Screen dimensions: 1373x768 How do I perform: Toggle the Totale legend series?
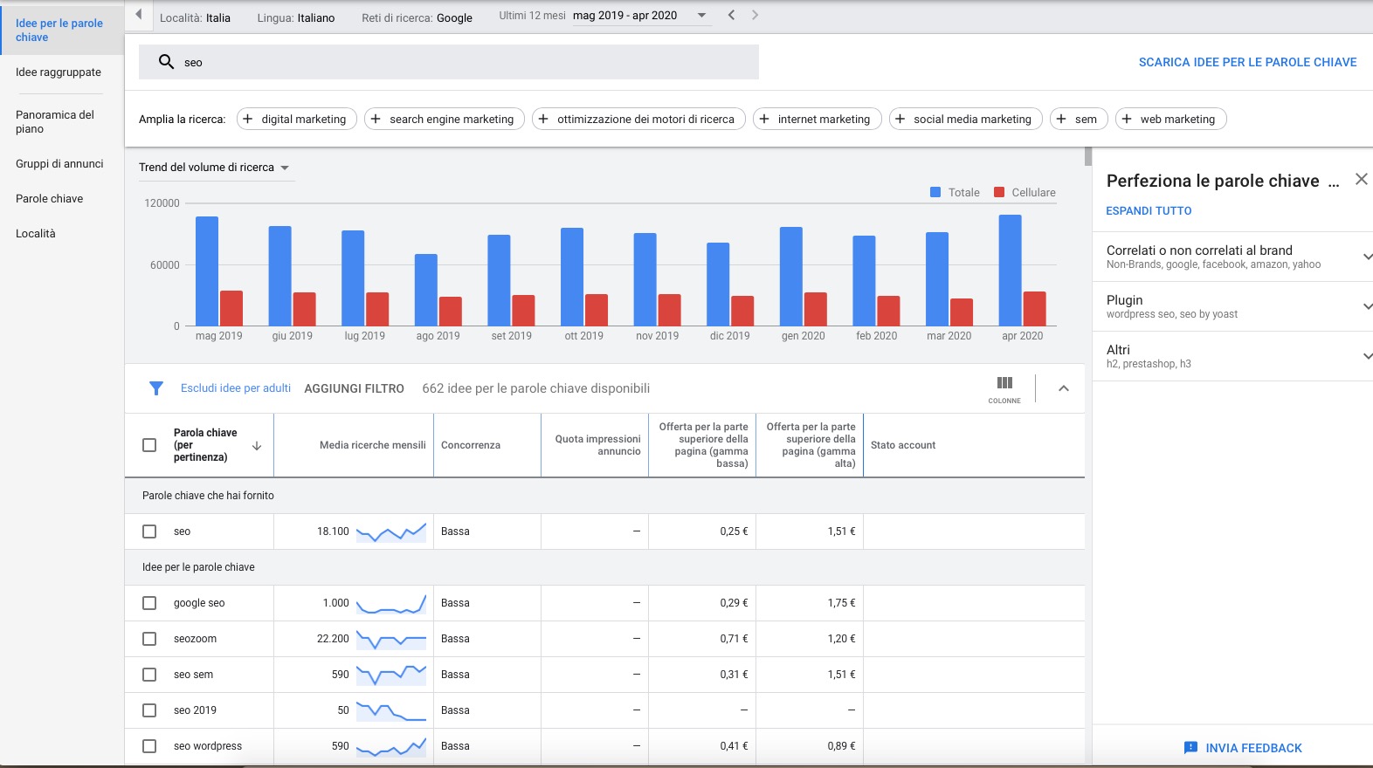[955, 192]
